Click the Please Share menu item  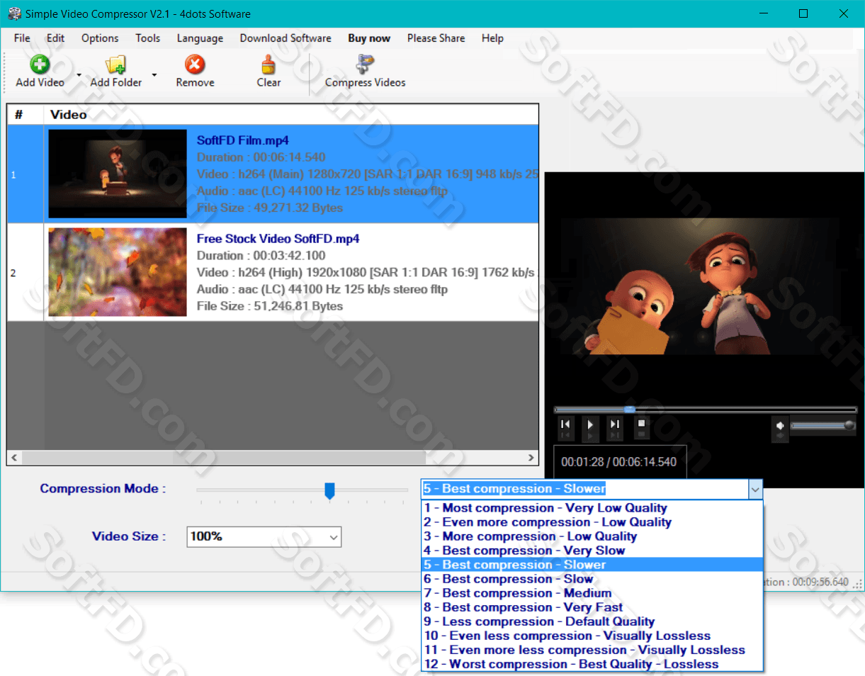click(436, 38)
